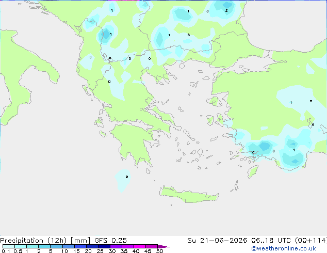
Task: Click the value 2 label on southwest Turkey coast
Action: tap(253, 152)
